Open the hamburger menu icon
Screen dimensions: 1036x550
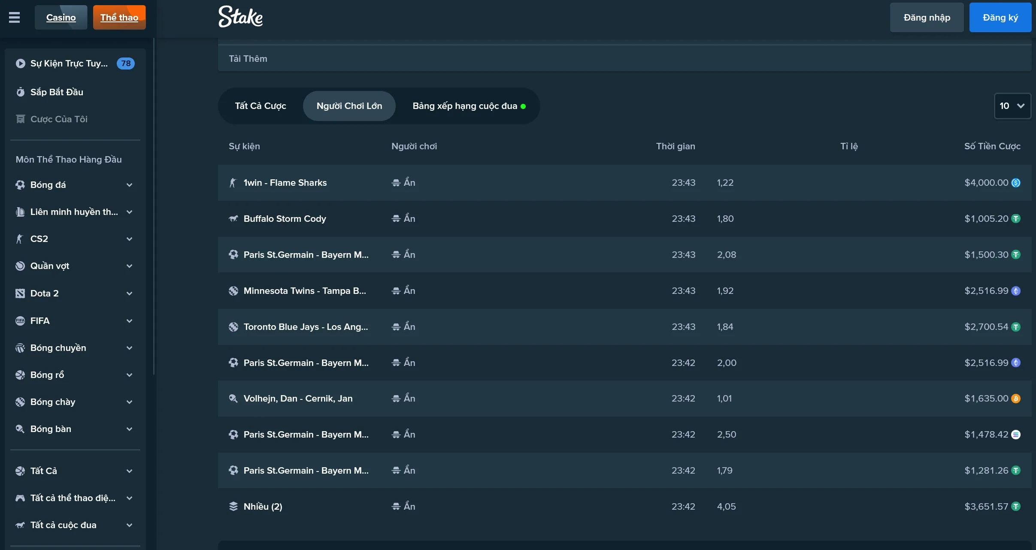coord(14,18)
